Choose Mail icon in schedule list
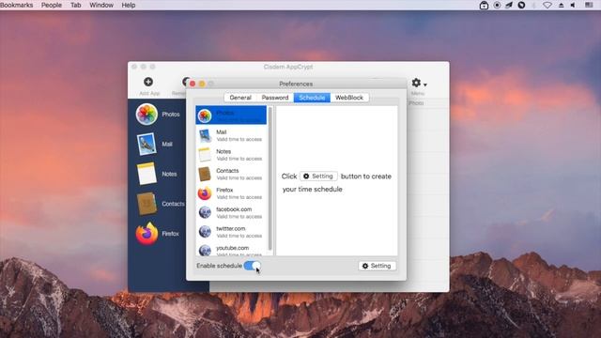The width and height of the screenshot is (601, 338). [205, 135]
